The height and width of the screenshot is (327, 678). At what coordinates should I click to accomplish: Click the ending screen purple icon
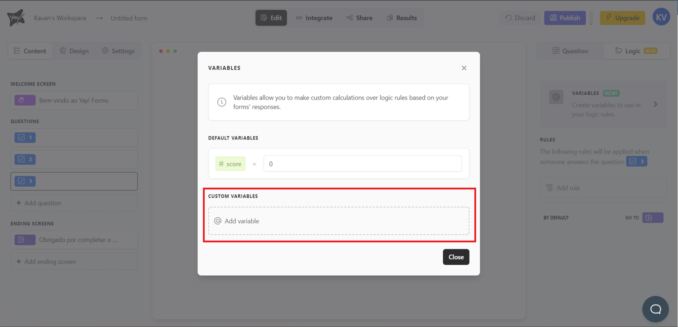(25, 240)
